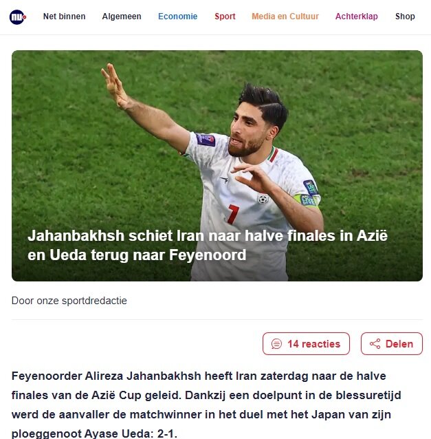Click the article intro paragraph text
The image size is (431, 439).
(206, 405)
